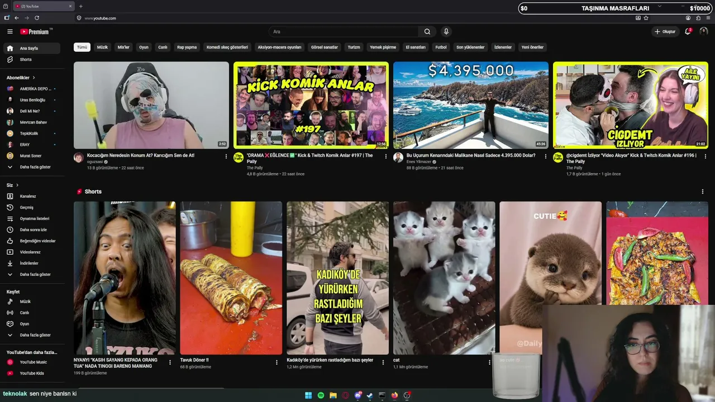Go to Ana Sayfa in the sidebar
This screenshot has height=402, width=715.
pyautogui.click(x=33, y=49)
